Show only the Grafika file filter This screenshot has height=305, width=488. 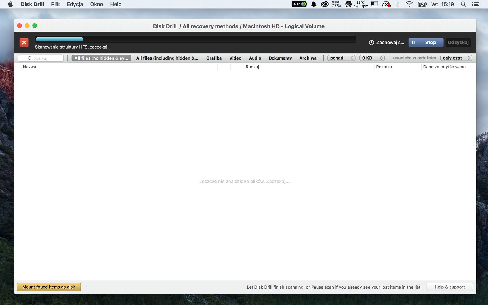coord(214,58)
